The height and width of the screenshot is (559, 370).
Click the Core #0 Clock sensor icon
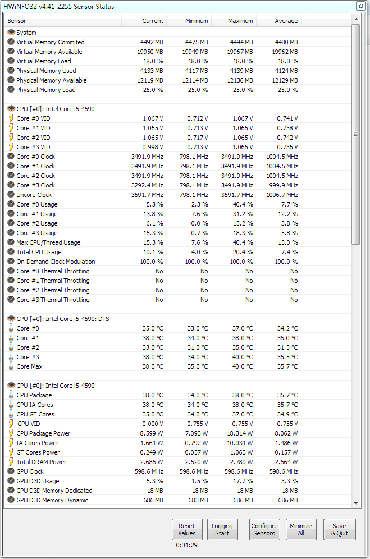[x=11, y=157]
